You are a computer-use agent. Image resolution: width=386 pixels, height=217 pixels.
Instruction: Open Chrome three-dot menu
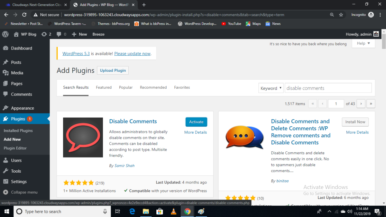pyautogui.click(x=380, y=15)
